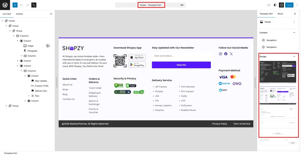This screenshot has height=155, width=301.
Task: Click the Template Part breadcrumb in status bar
Action: coord(10,153)
